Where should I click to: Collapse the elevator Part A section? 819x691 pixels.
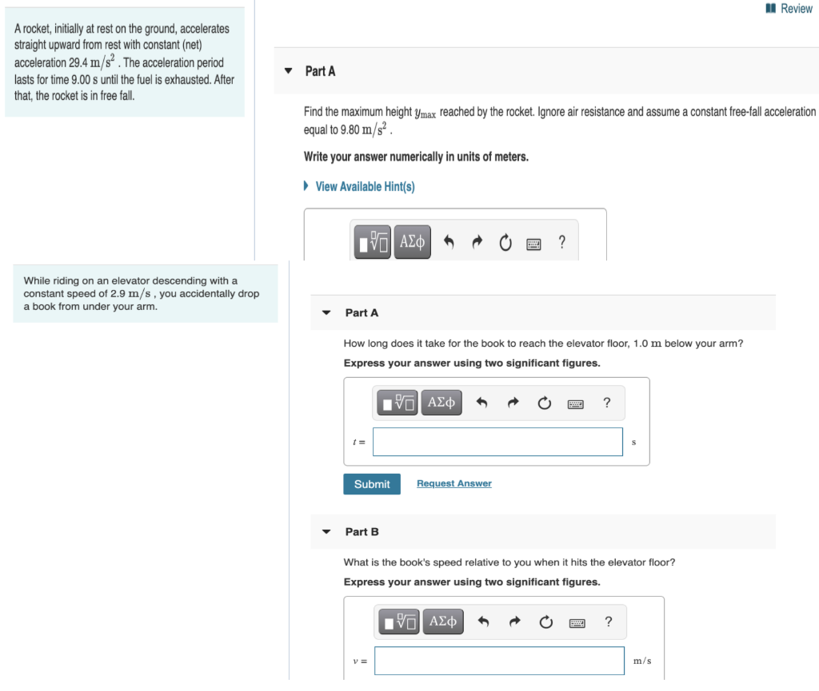(326, 312)
